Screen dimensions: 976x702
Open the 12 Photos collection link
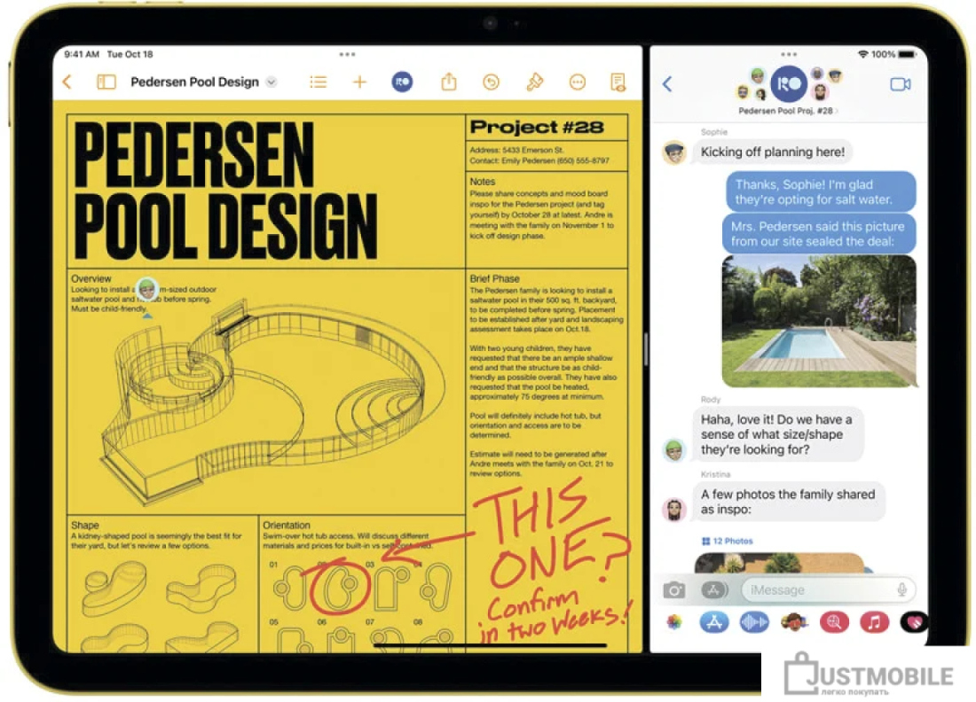727,541
